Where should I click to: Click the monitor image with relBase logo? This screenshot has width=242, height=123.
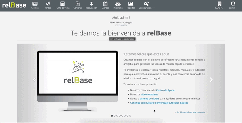[77, 81]
